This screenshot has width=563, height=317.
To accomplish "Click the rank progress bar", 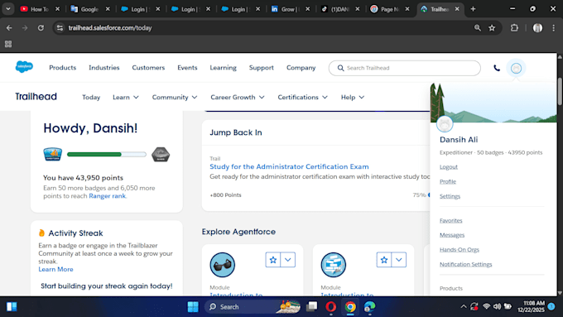I will [107, 155].
